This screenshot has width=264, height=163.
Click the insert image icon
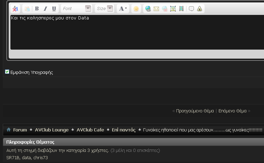pos(173,9)
